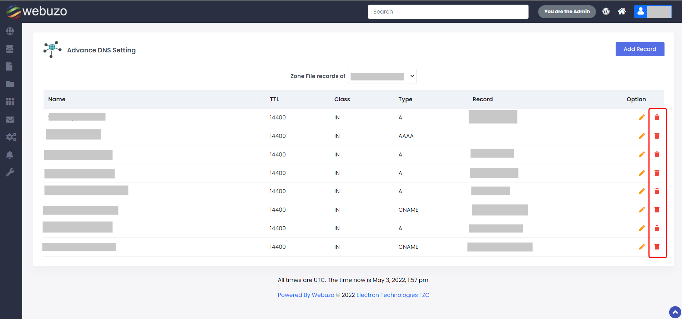Open the email envelope sidebar icon
Image resolution: width=682 pixels, height=319 pixels.
coord(10,120)
